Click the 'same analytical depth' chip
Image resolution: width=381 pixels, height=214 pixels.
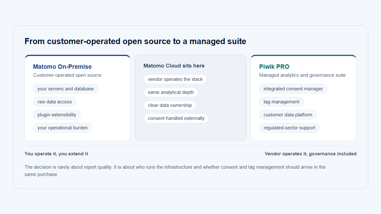171,92
